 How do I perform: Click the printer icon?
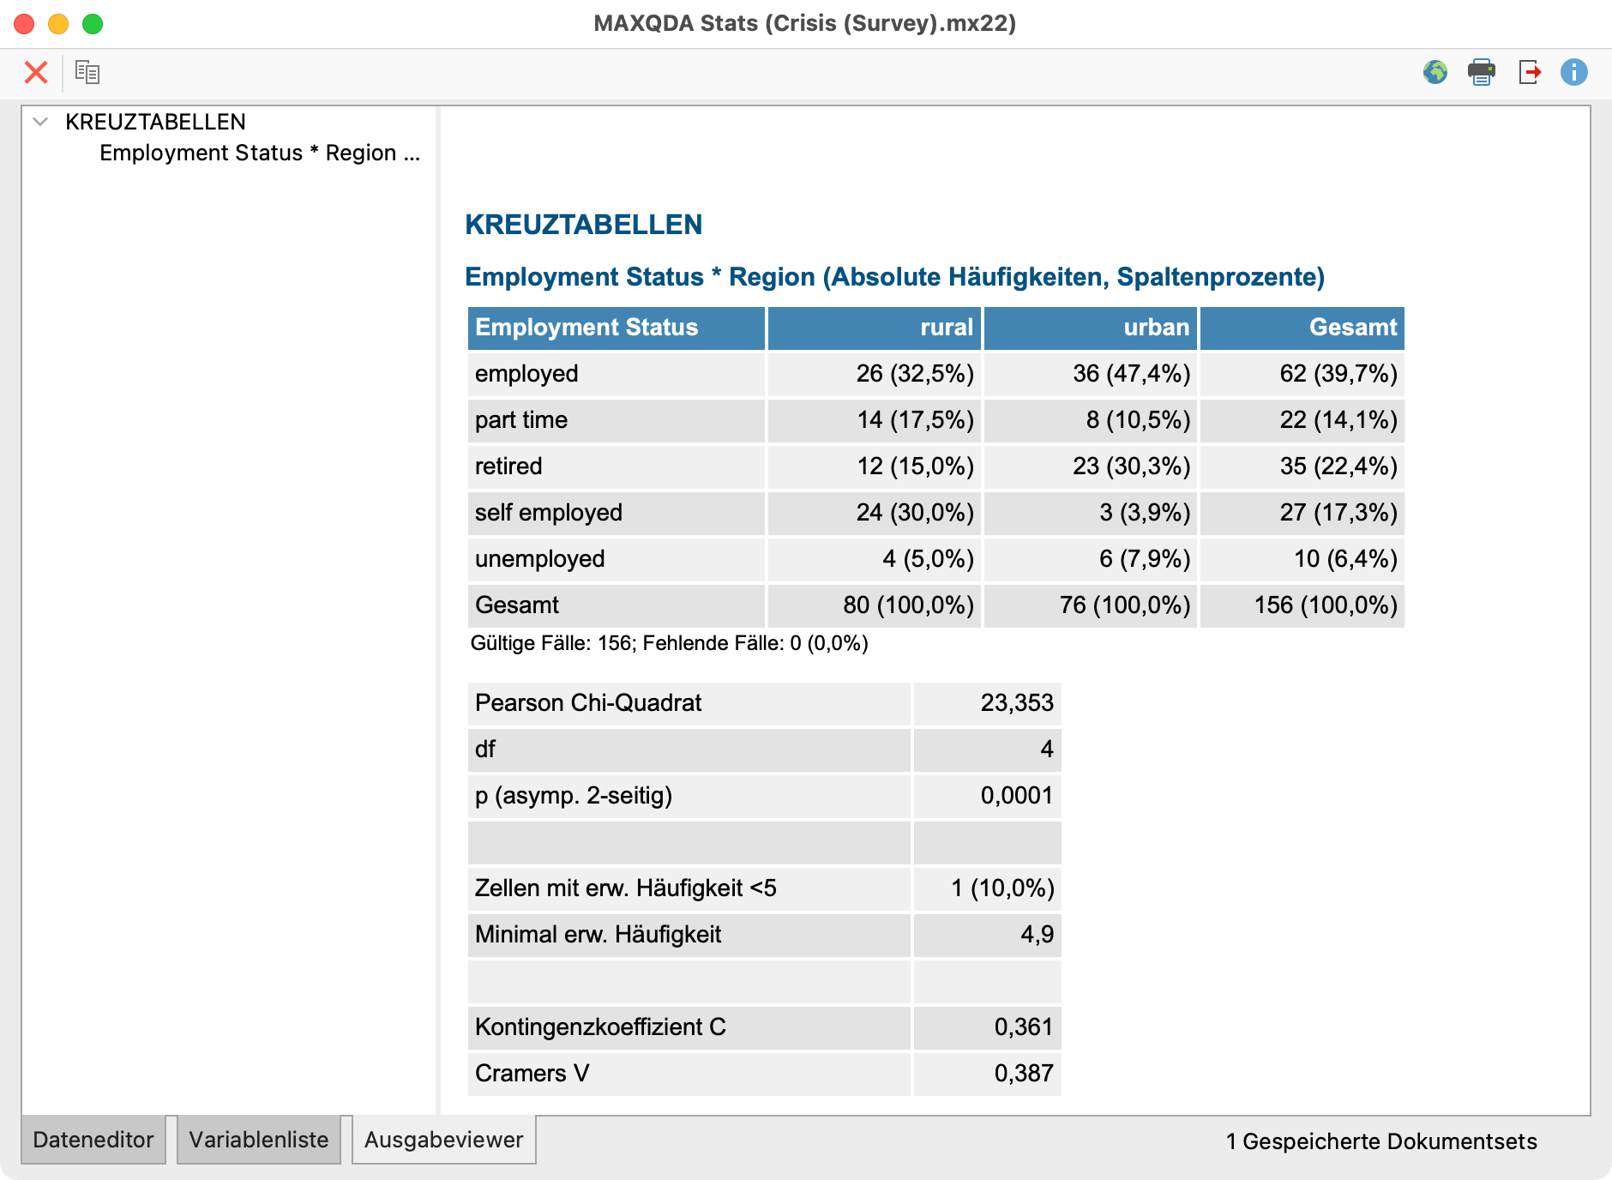click(1482, 72)
